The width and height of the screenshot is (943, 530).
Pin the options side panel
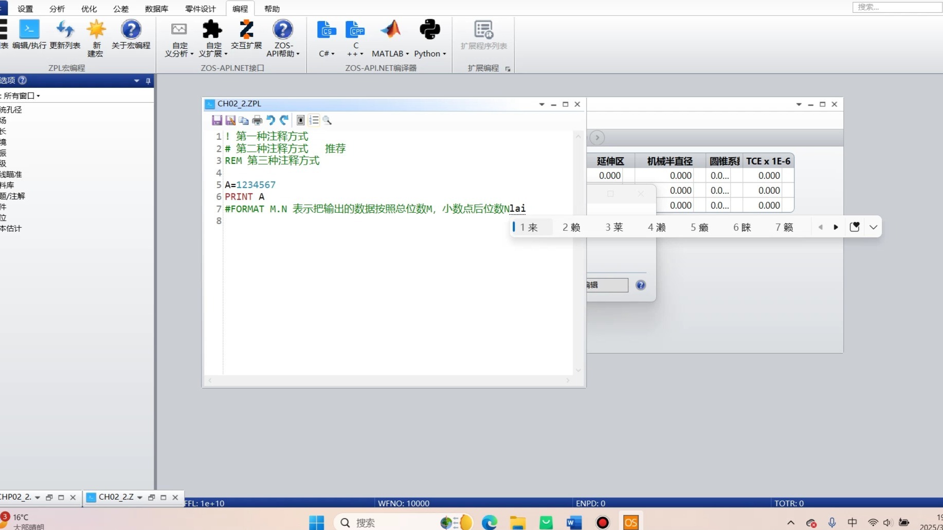point(148,81)
